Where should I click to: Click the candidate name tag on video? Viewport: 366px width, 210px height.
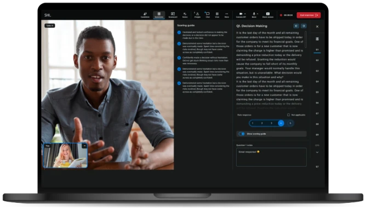(50, 26)
